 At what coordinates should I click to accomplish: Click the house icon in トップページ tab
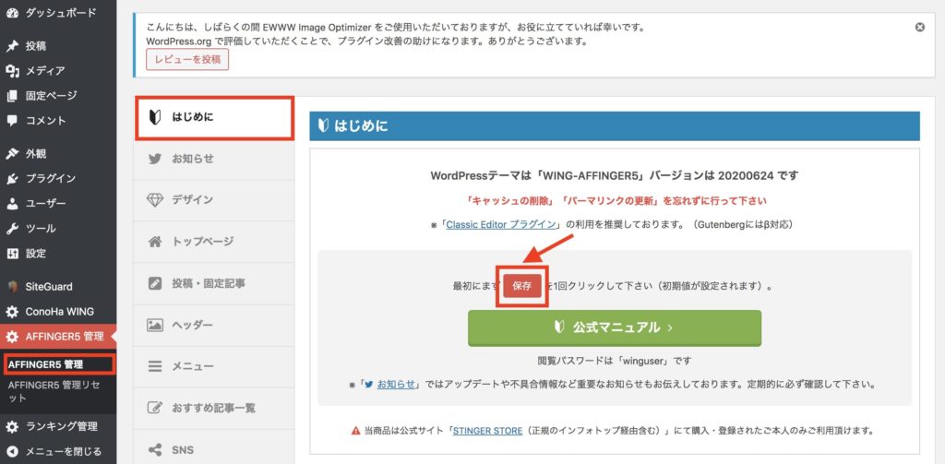155,242
